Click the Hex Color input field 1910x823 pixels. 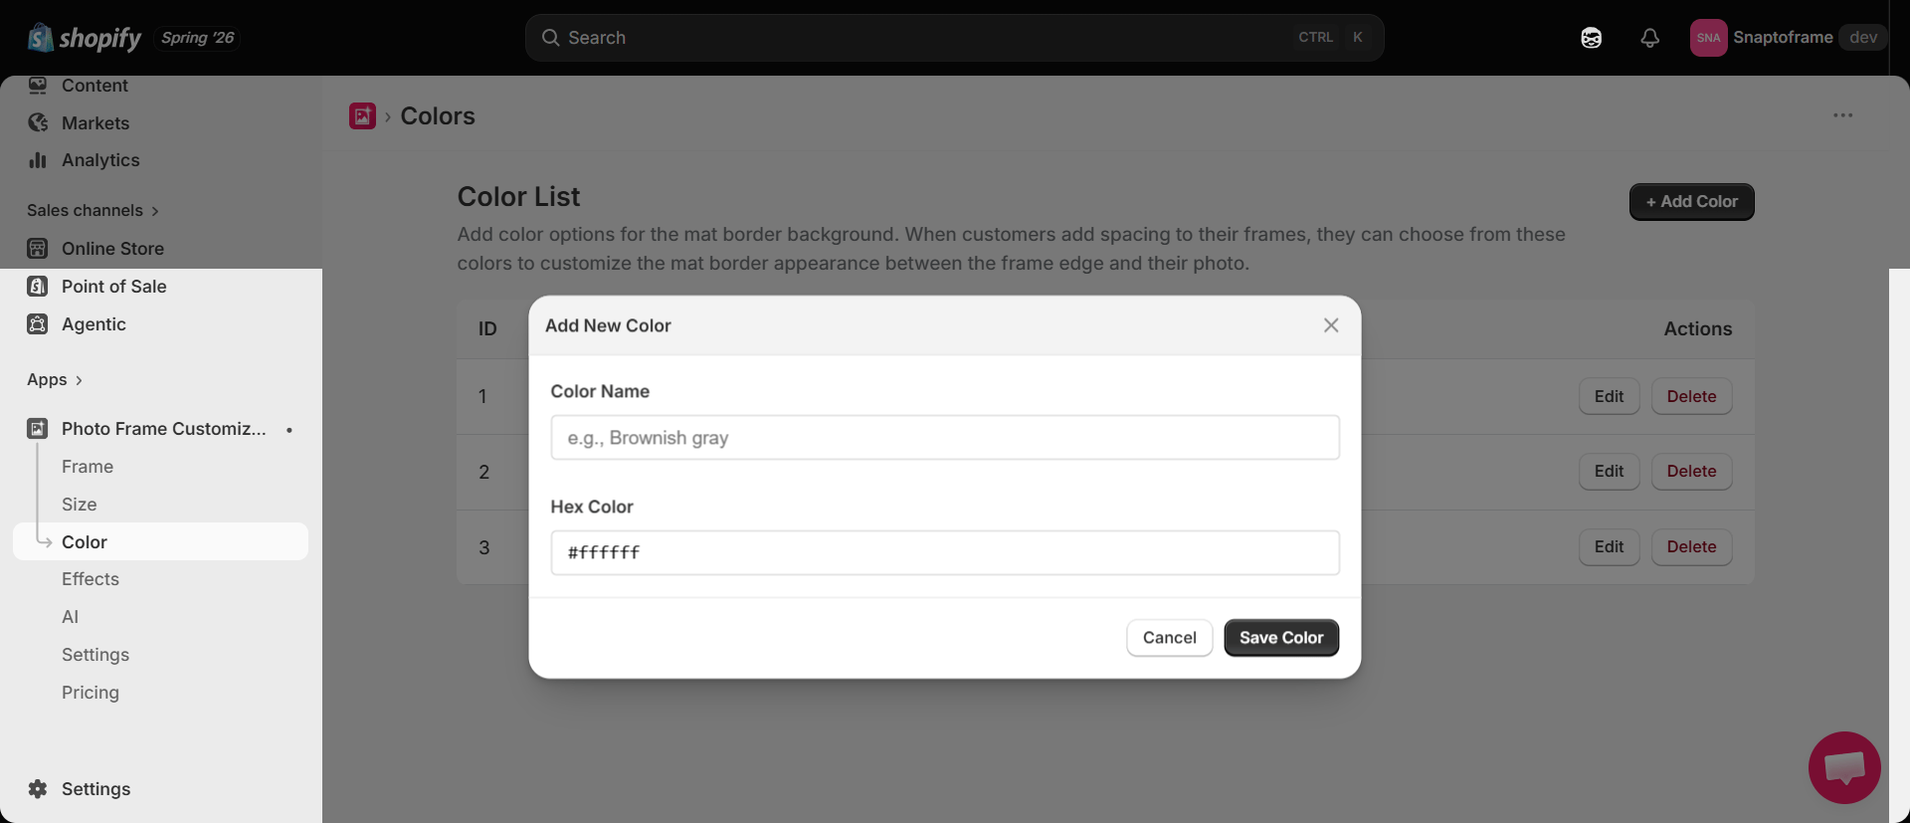pyautogui.click(x=945, y=552)
